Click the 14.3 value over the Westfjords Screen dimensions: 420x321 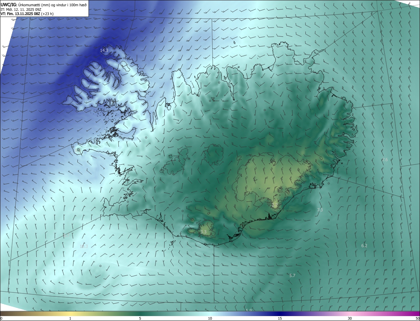(x=104, y=50)
